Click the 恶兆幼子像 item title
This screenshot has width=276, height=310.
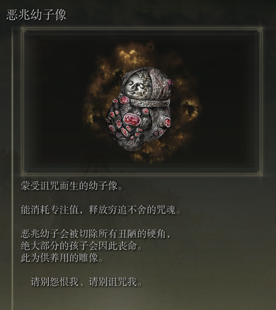pos(36,15)
